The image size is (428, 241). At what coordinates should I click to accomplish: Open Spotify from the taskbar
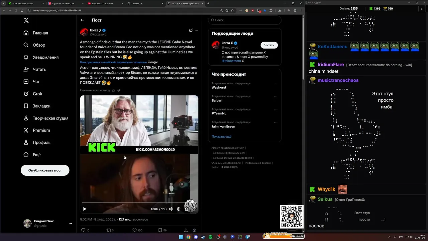tap(210, 237)
